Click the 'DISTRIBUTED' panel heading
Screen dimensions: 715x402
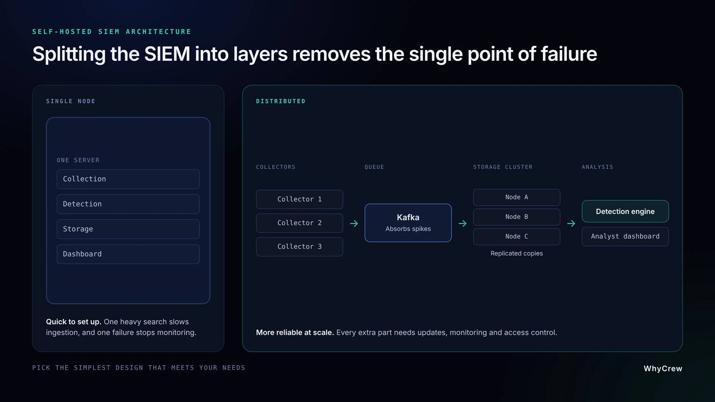(281, 101)
